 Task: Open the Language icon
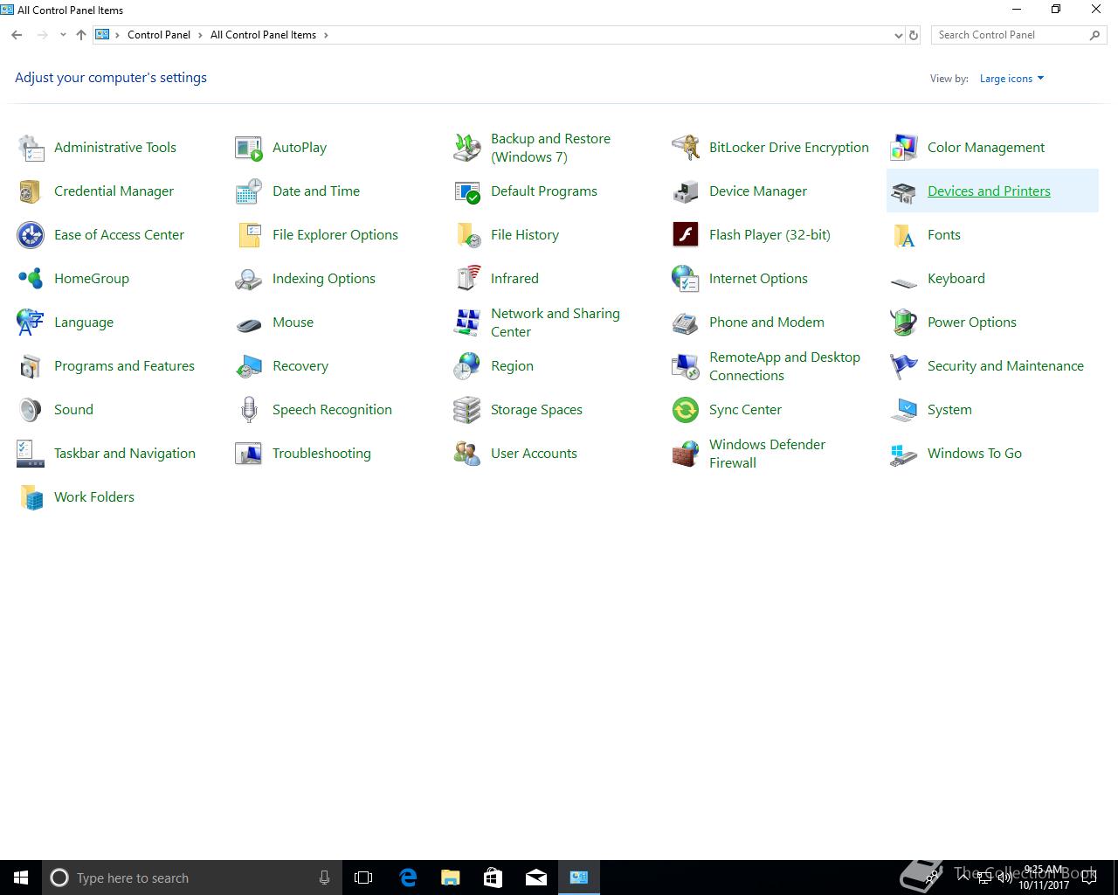coord(31,323)
